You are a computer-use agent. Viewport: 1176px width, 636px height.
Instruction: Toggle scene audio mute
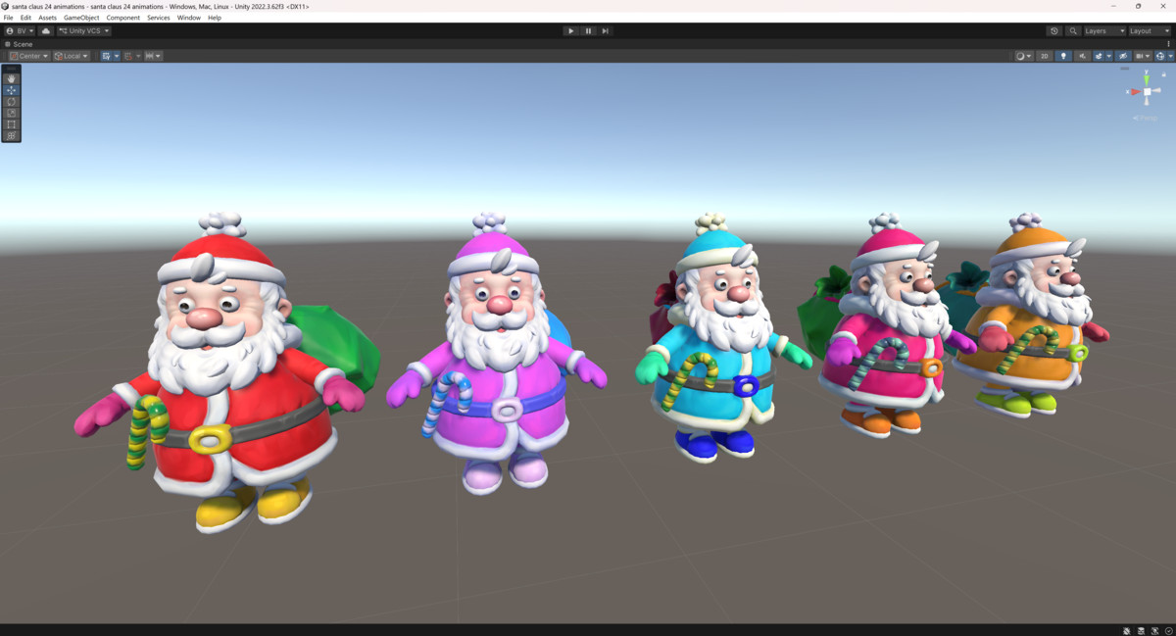pos(1082,56)
